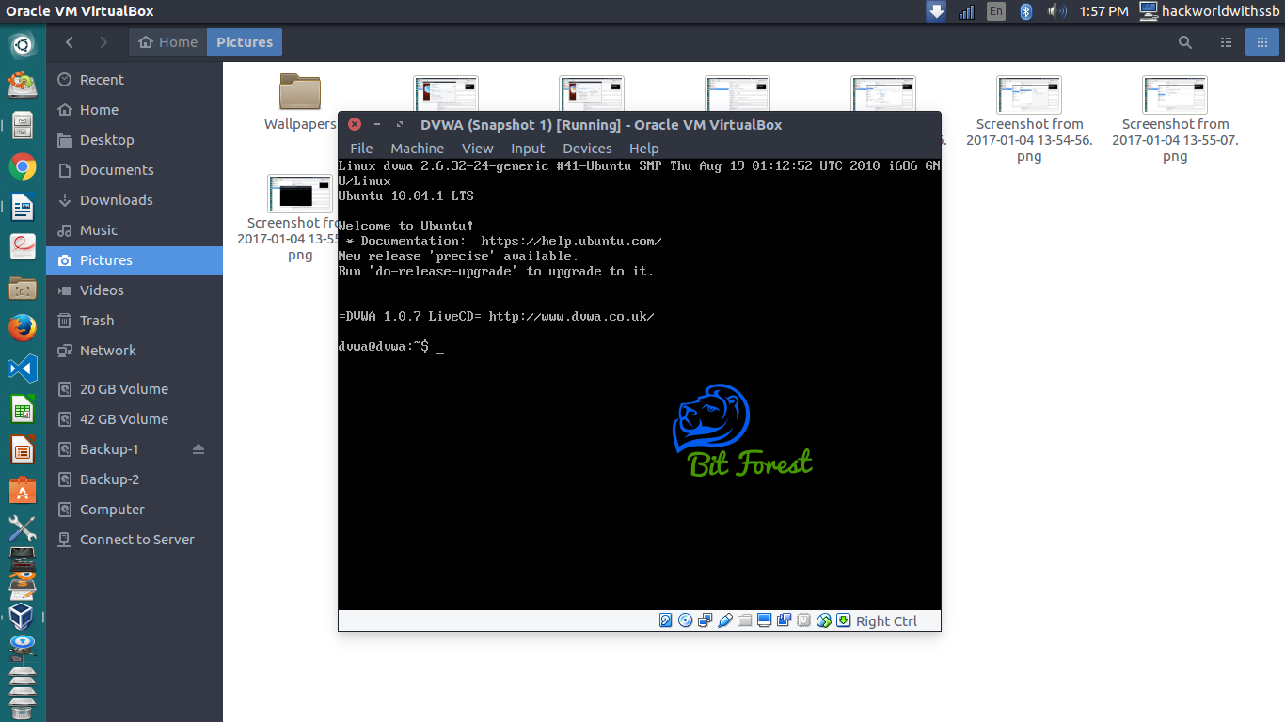The height and width of the screenshot is (722, 1285).
Task: Open the Devices menu in VirtualBox
Action: (x=587, y=149)
